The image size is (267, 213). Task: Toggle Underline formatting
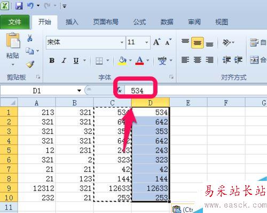76,60
